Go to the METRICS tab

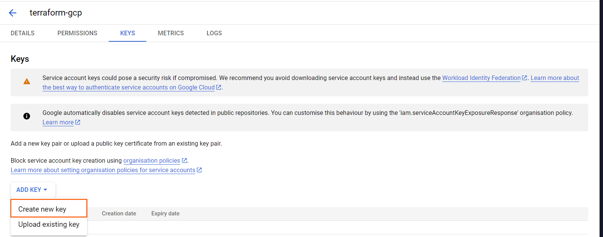pos(171,33)
